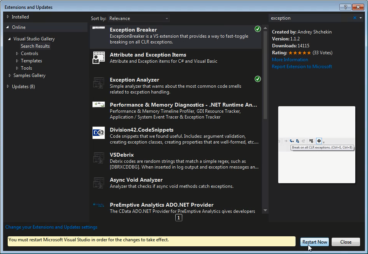
Task: Click the Exception Breaker extension icon
Action: [x=99, y=28]
